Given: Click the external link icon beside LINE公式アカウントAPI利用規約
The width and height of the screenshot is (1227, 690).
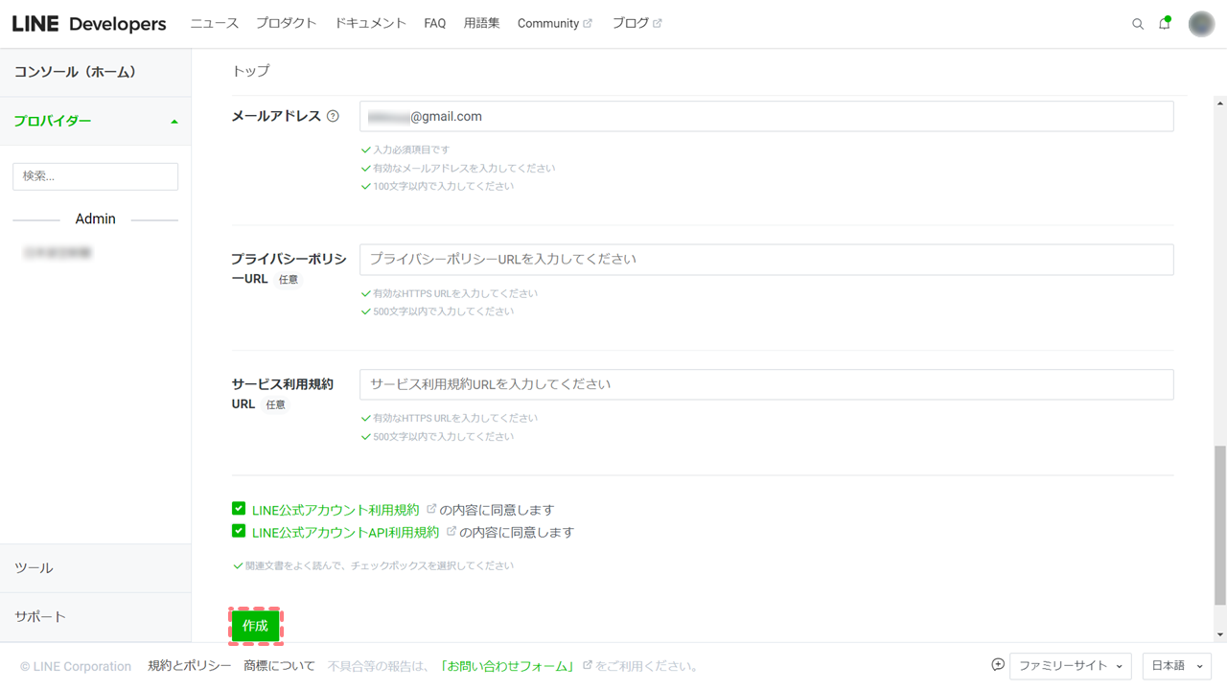Looking at the screenshot, I should (x=451, y=531).
